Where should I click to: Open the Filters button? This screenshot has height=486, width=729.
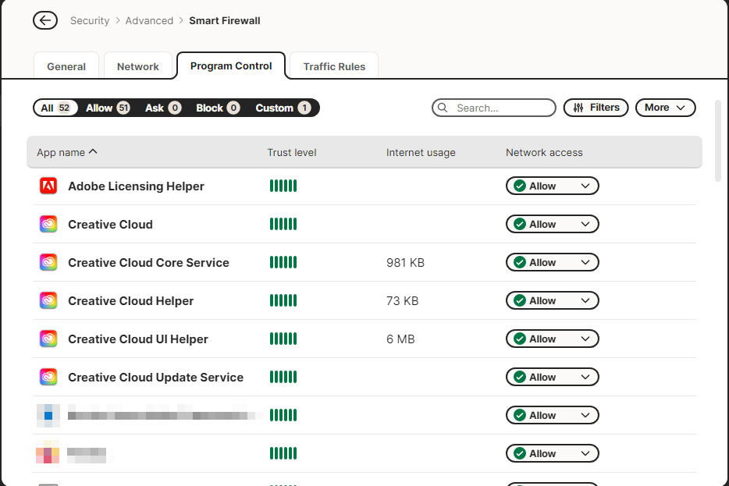(x=596, y=108)
